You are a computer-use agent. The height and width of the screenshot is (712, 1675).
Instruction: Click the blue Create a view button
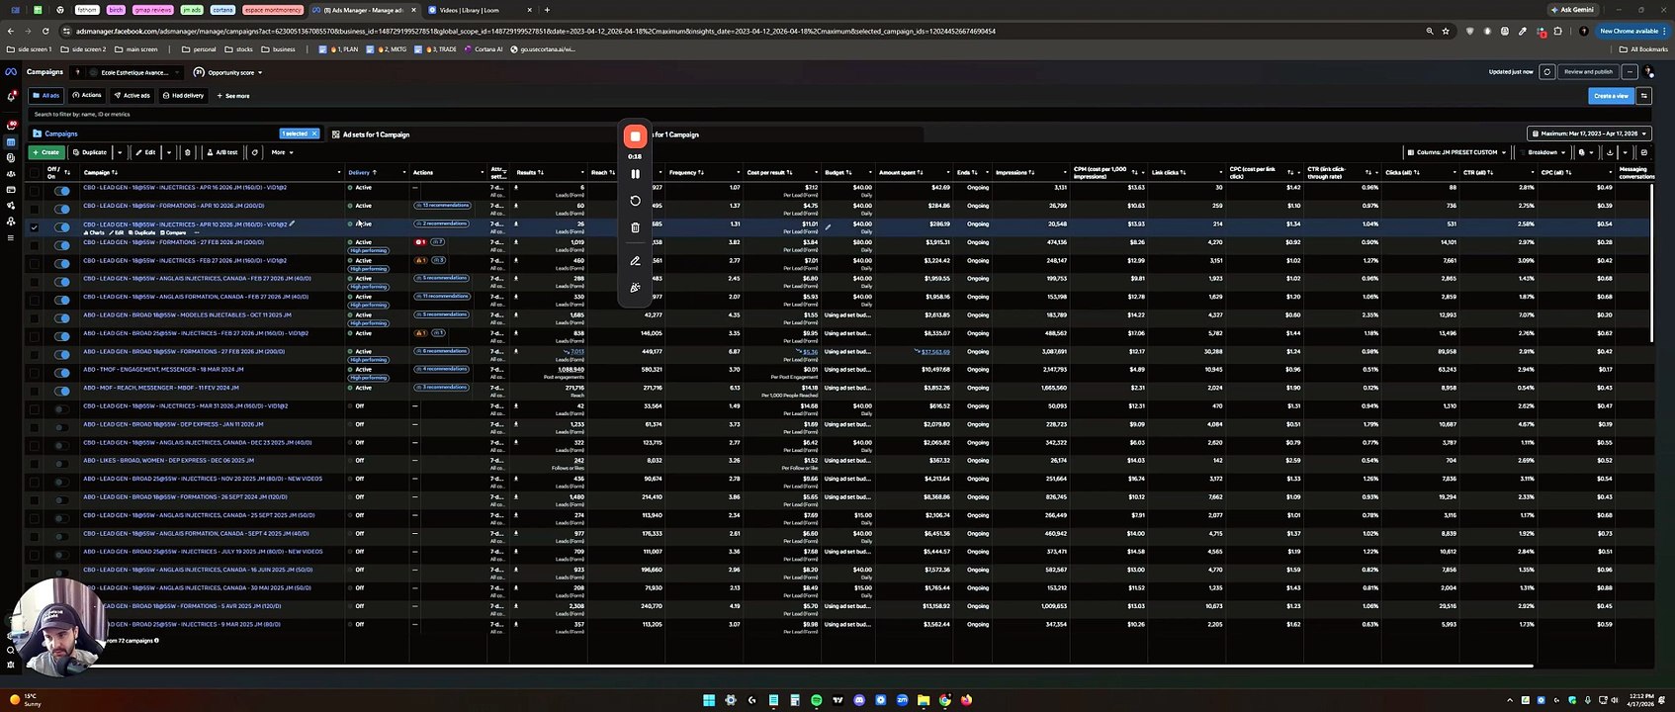tap(1611, 96)
